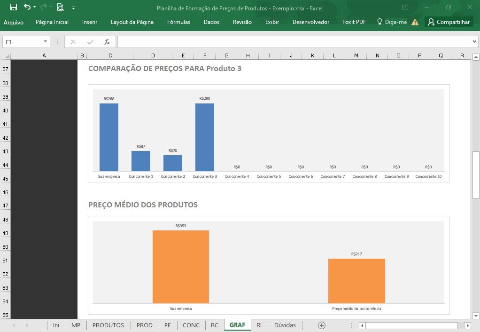Viewport: 480px width, 332px height.
Task: Open Revisão ribbon tab
Action: click(x=242, y=22)
